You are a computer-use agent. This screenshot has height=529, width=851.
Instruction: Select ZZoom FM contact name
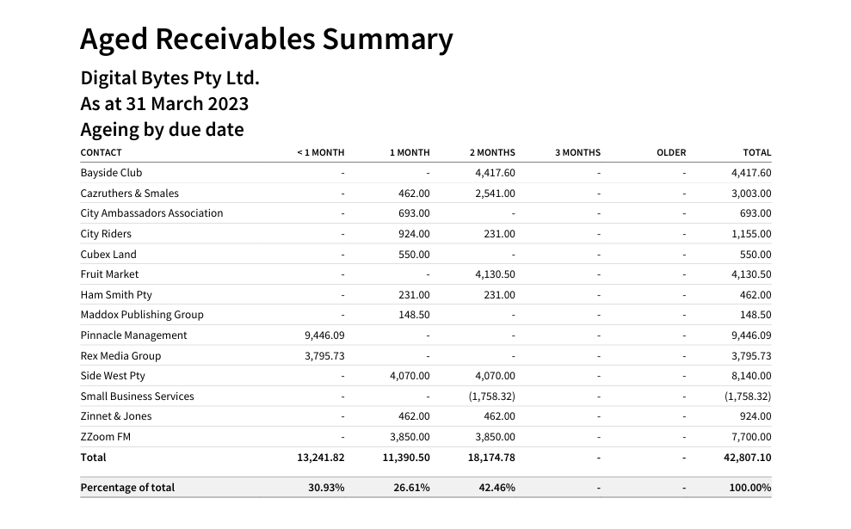click(x=105, y=437)
